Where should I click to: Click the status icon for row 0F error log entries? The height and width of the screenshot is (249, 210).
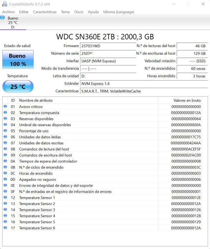click(x=5, y=192)
